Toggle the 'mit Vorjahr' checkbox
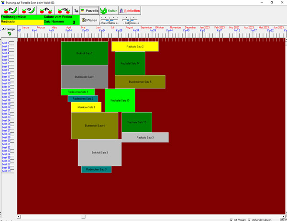Viewport: 287px width, 221px height. click(x=232, y=220)
